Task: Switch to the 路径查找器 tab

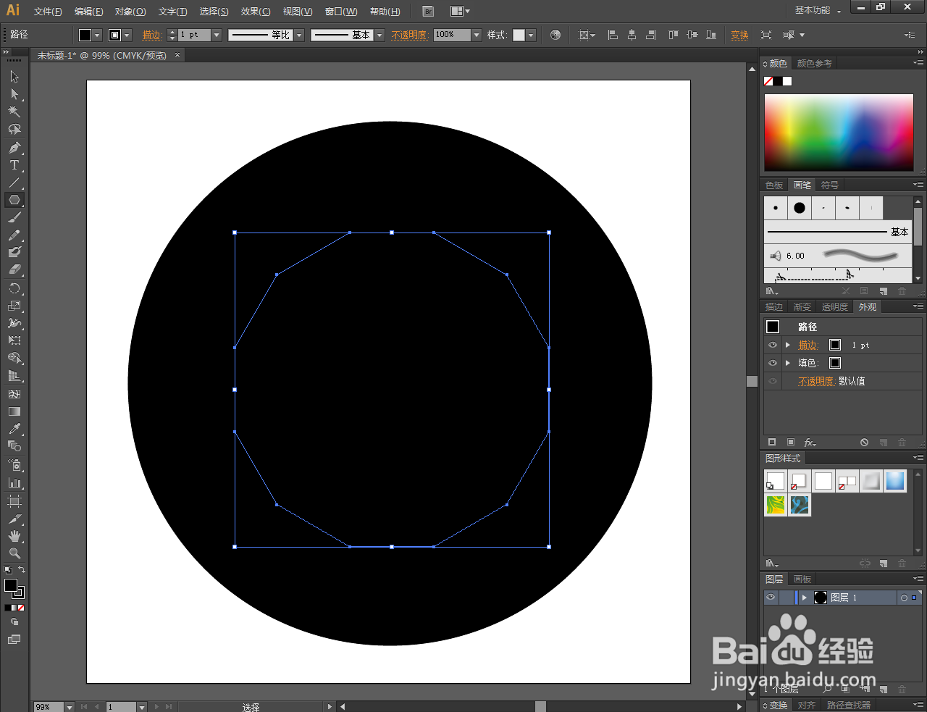Action: [x=848, y=705]
